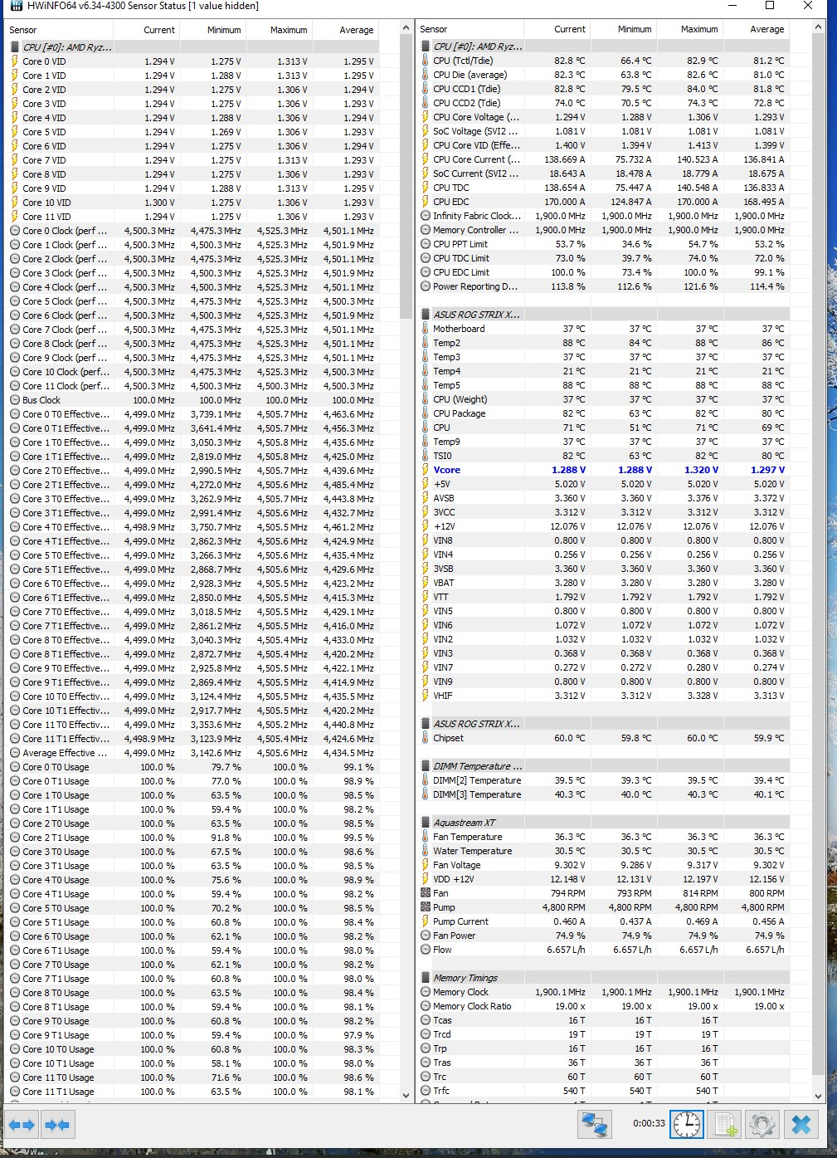Select the Memory Clock Ratio row
The image size is (837, 1158).
604,1006
